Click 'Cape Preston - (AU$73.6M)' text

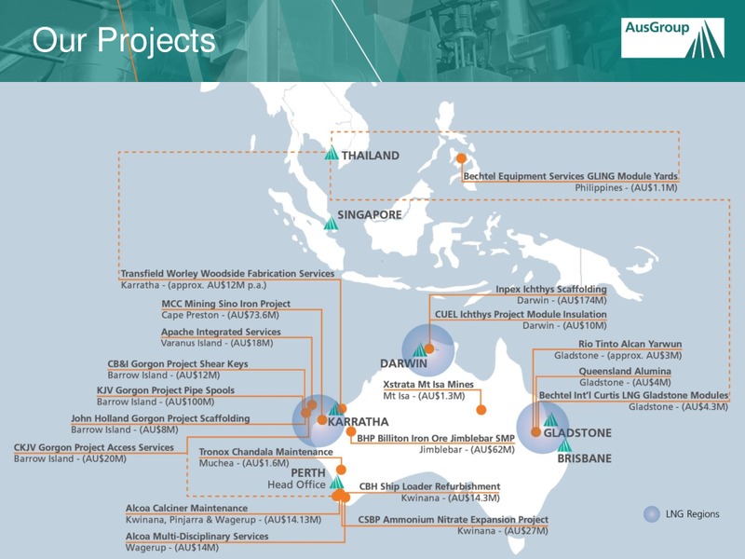tap(220, 315)
